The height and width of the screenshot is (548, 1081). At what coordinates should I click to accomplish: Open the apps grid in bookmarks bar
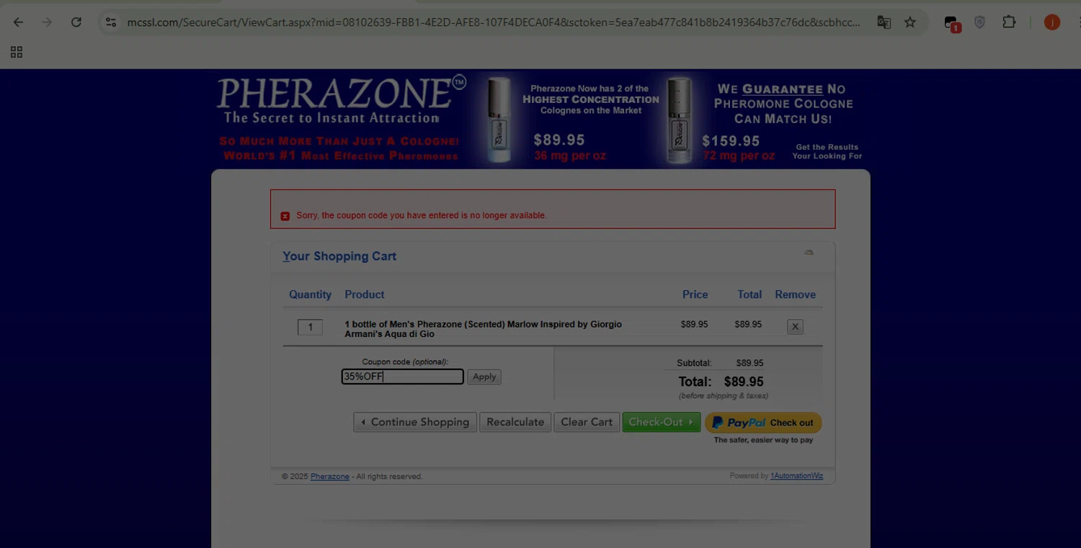(17, 52)
